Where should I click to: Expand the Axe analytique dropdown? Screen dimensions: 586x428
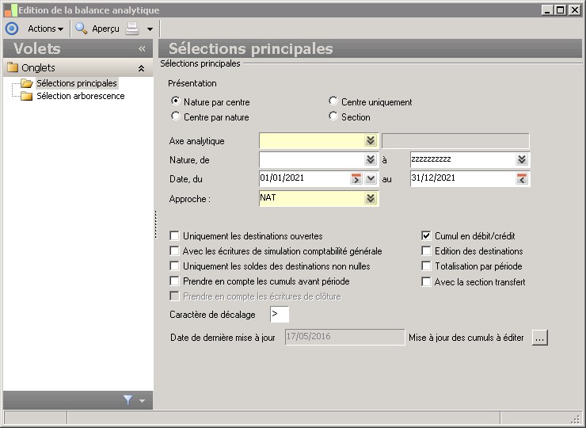point(371,141)
